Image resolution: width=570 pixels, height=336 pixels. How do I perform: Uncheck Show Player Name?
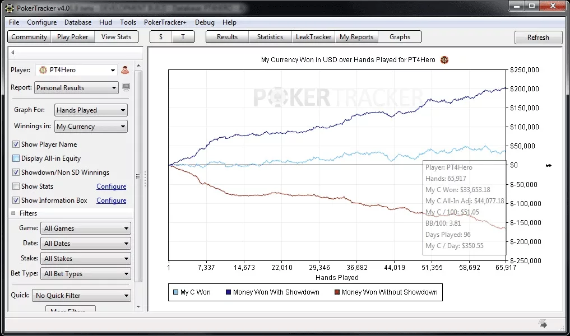(x=16, y=144)
